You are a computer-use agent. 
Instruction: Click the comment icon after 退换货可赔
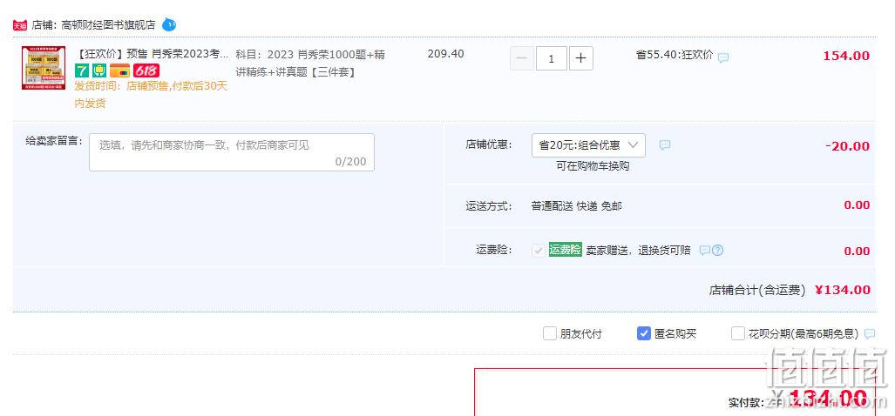tap(705, 250)
